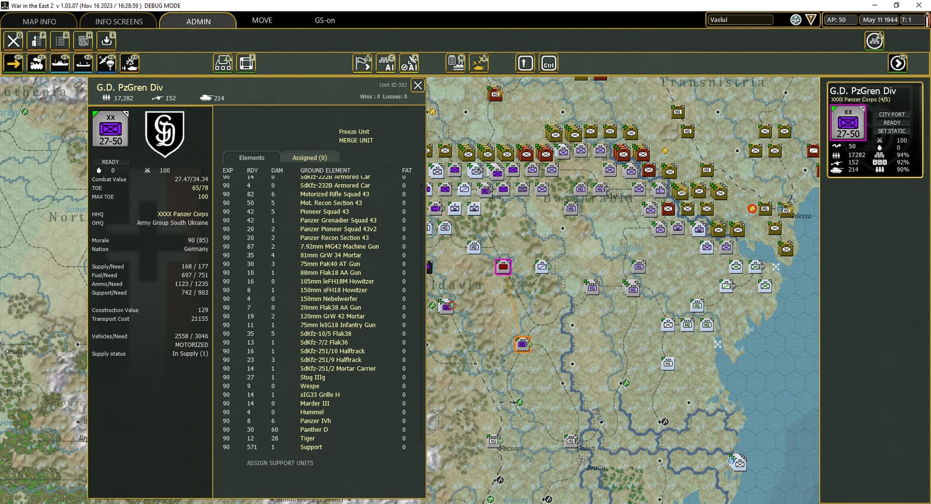The height and width of the screenshot is (504, 931).
Task: Click the Motorized Rifle Squad 43 element
Action: (335, 194)
